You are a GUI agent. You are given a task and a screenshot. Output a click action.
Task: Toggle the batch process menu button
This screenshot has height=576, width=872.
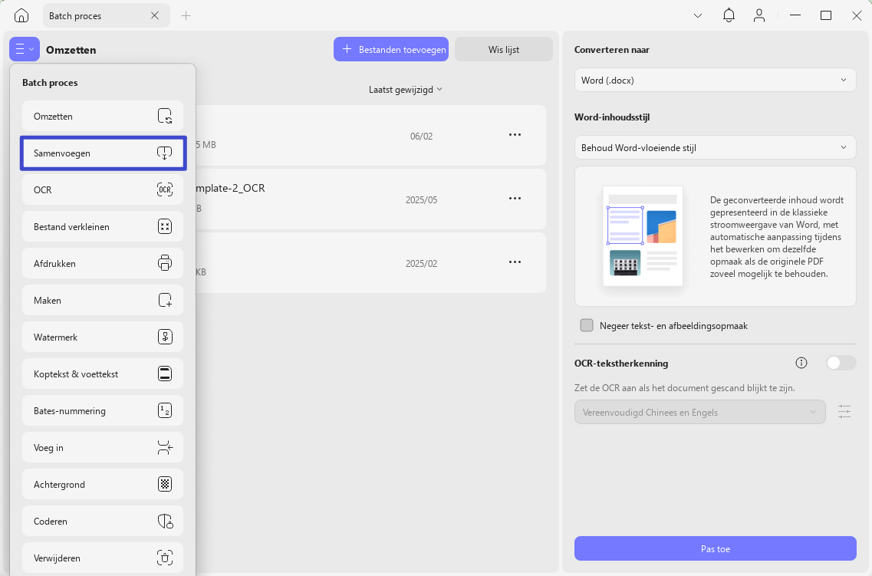tap(25, 50)
